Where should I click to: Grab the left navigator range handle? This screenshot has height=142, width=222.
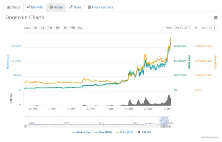coord(160,121)
